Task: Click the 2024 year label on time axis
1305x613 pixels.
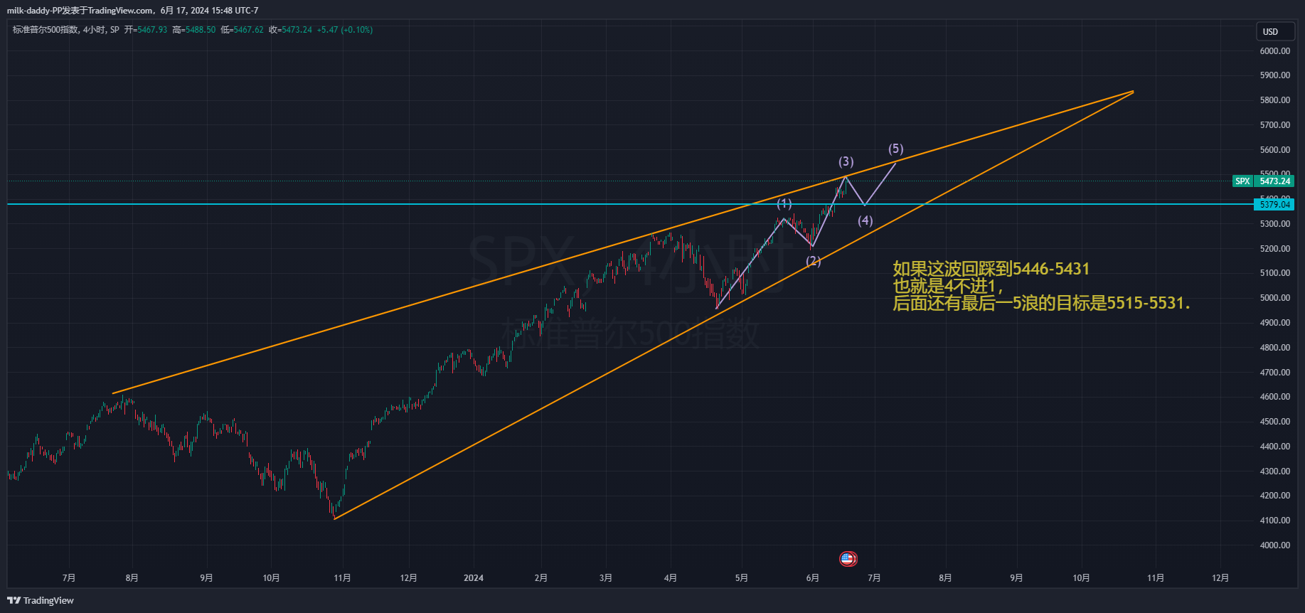Action: (474, 577)
